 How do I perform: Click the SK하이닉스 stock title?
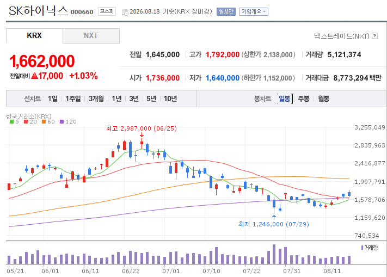(38, 11)
